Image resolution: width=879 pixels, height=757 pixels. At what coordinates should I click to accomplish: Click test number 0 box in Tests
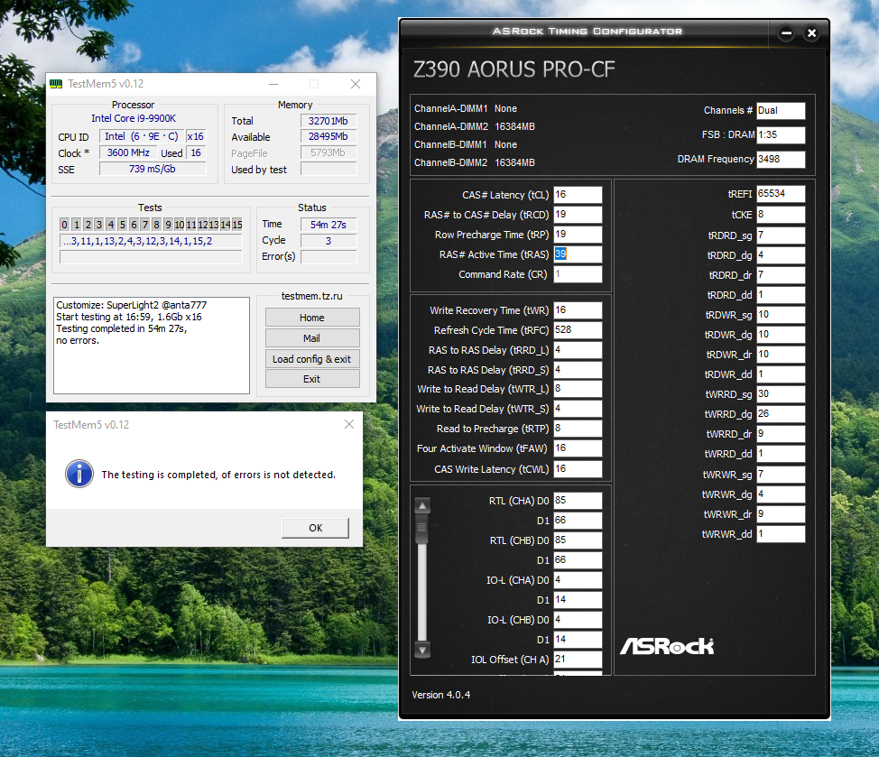64,225
